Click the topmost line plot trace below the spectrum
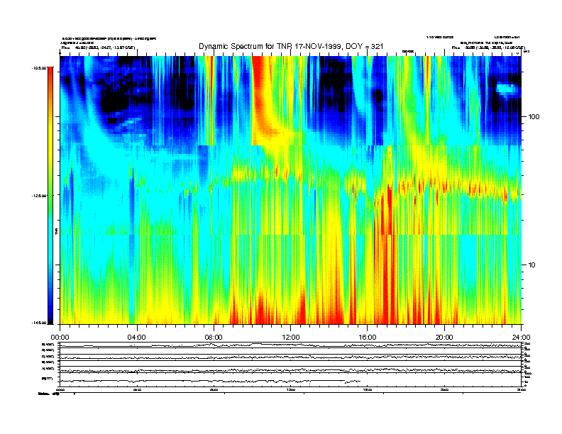 (x=290, y=345)
